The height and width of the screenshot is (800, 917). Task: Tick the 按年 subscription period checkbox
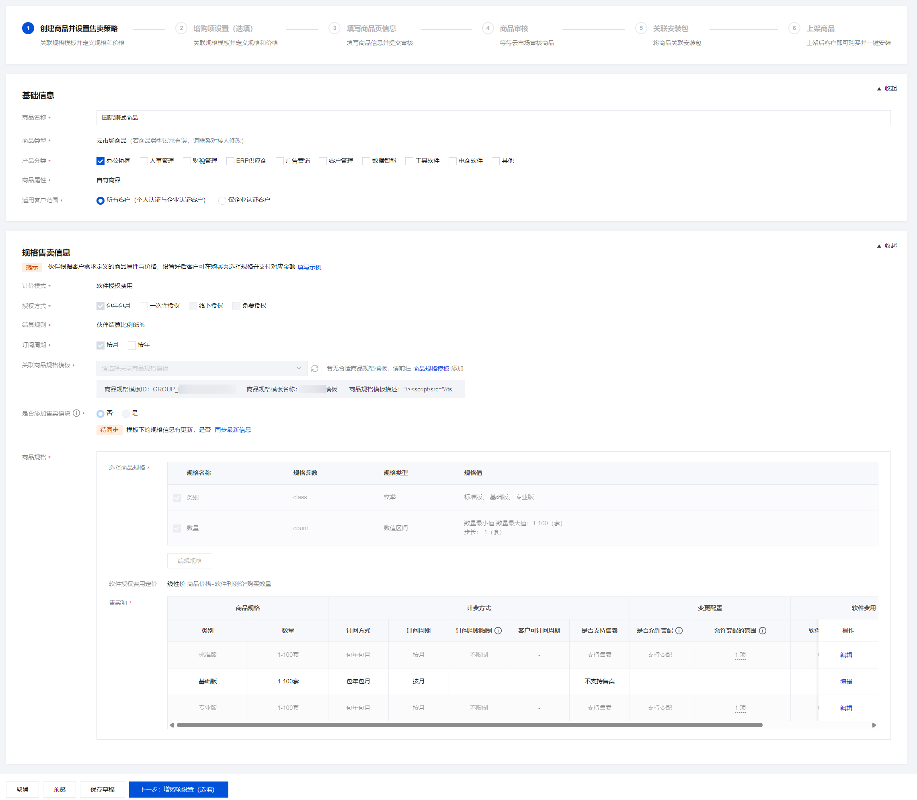click(131, 345)
